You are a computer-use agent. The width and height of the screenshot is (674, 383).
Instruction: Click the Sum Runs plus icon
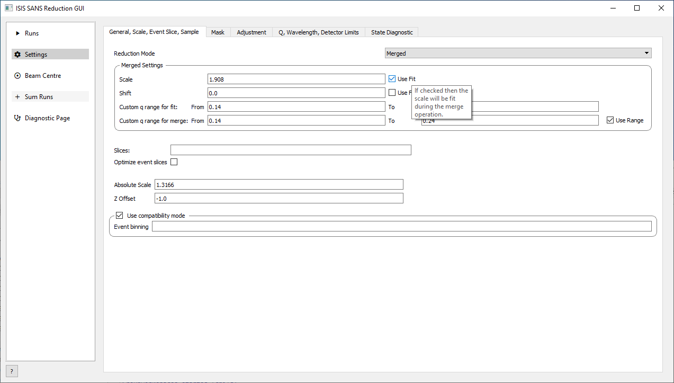pos(17,97)
